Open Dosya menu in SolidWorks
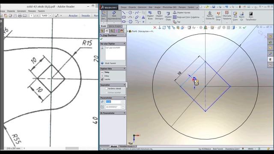Screen dimensions: 274x154 124,7
